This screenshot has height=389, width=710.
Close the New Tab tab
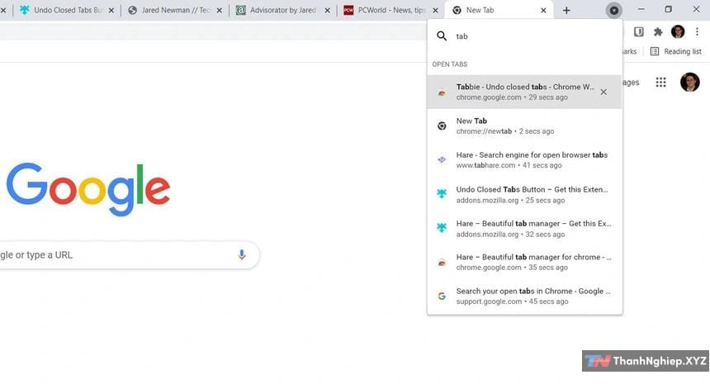click(x=543, y=10)
